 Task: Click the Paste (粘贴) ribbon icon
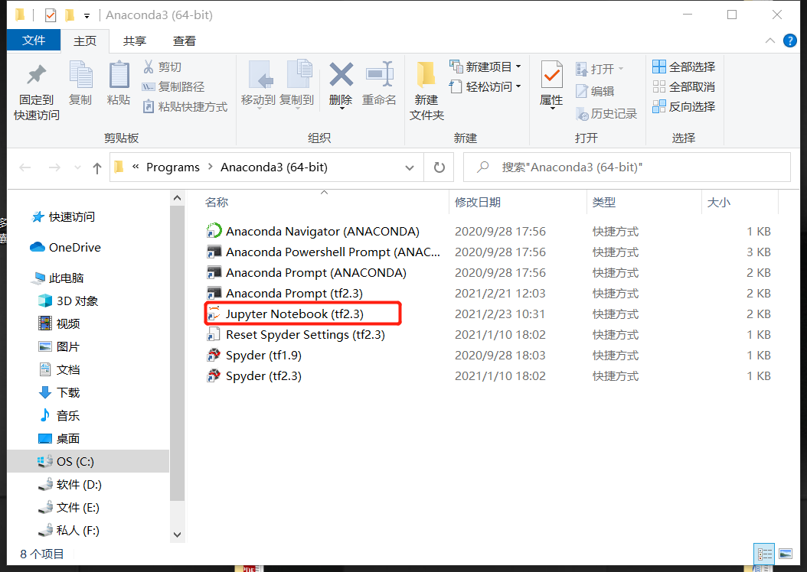pos(119,84)
